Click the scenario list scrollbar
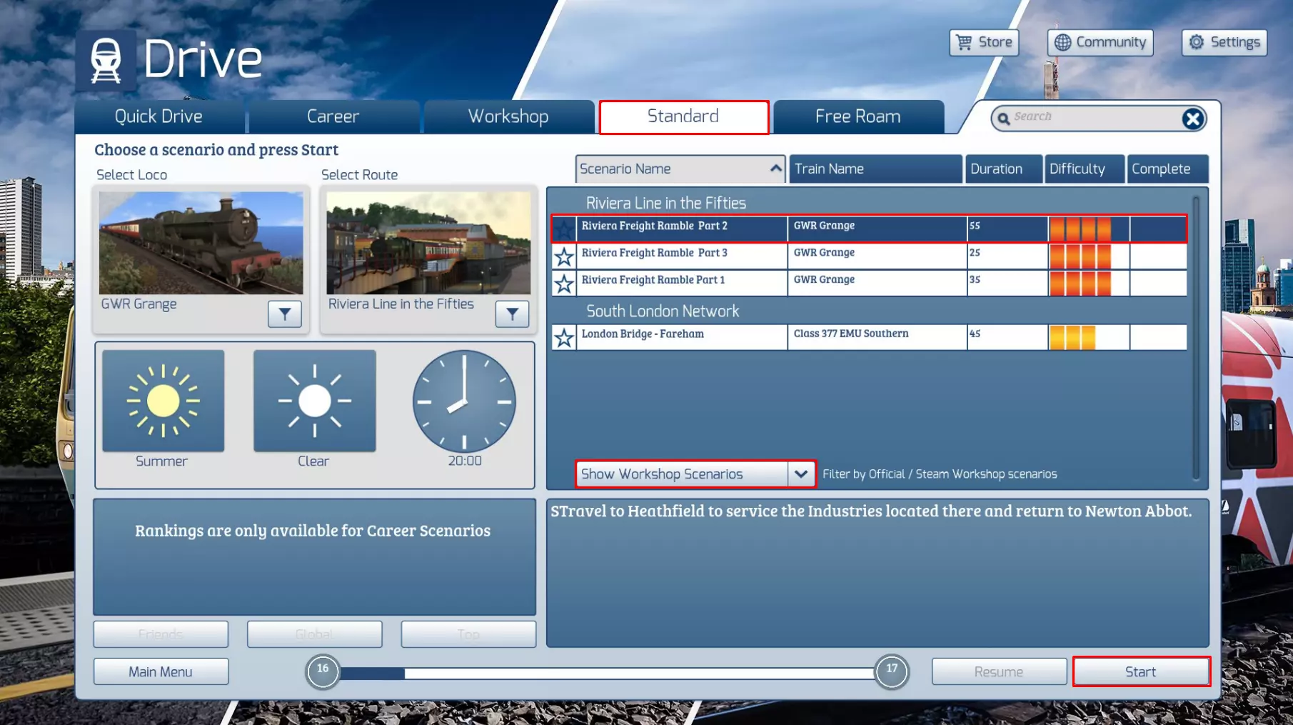The height and width of the screenshot is (725, 1293). [x=1197, y=337]
